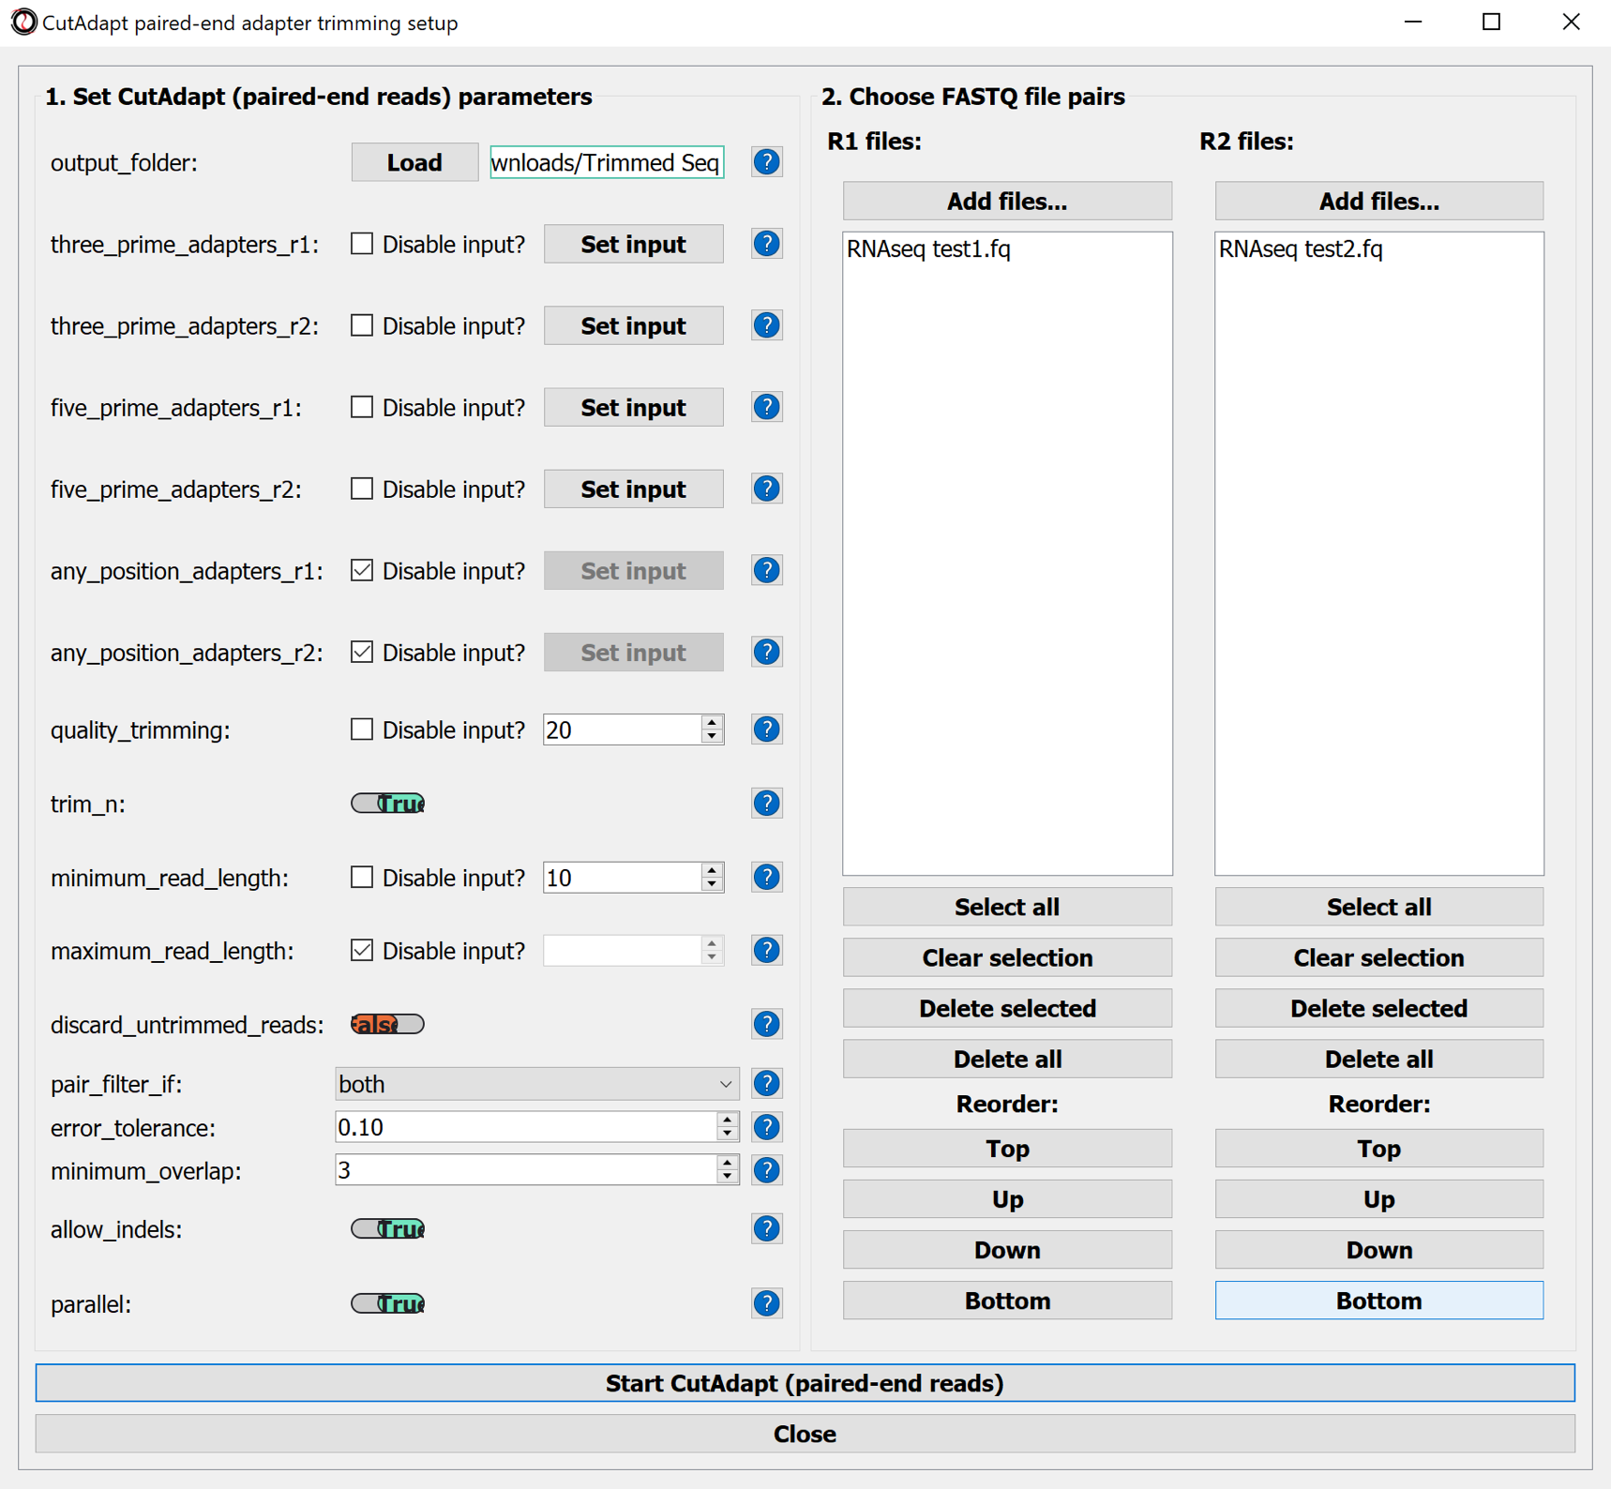The height and width of the screenshot is (1489, 1611).
Task: Click help icon beside trim_n
Action: pyautogui.click(x=766, y=804)
